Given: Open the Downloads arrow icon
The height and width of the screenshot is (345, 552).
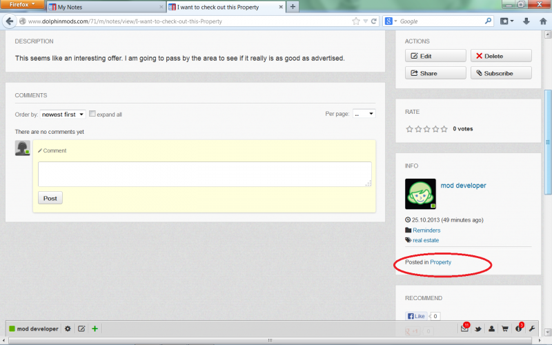Looking at the screenshot, I should point(526,21).
